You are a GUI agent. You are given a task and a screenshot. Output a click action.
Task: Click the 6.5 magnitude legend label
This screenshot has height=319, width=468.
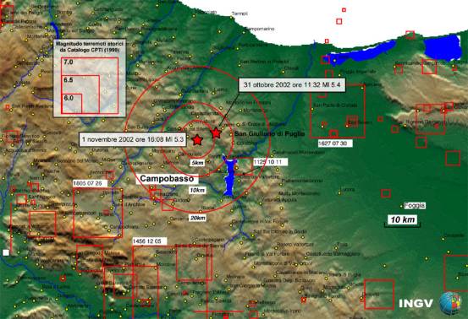click(69, 80)
